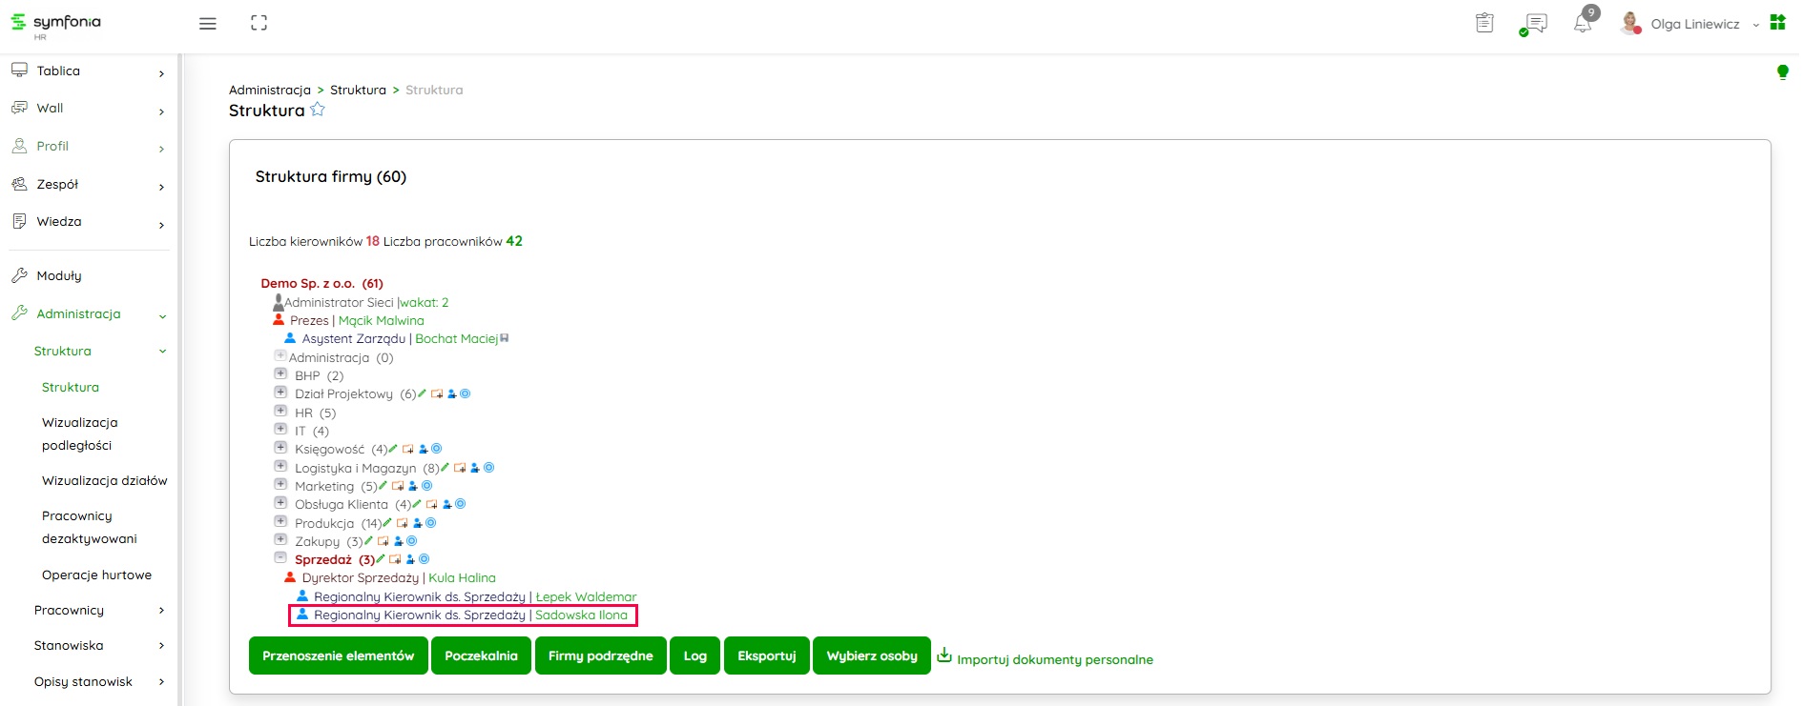Toggle fullscreen mode icon in top bar
This screenshot has height=706, width=1803.
(x=259, y=24)
